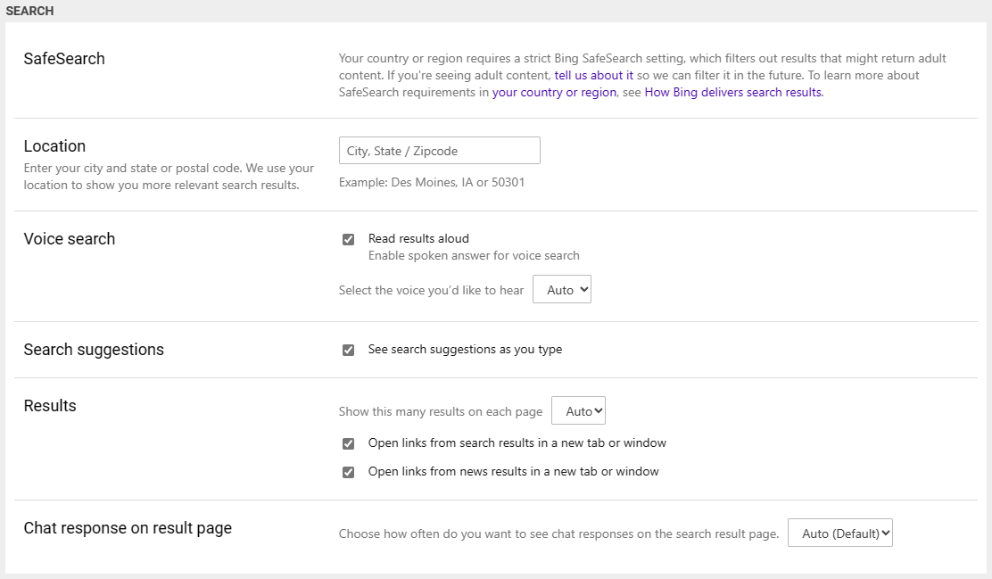This screenshot has height=579, width=992.
Task: Uncheck 'Open links from news results' option
Action: click(348, 471)
